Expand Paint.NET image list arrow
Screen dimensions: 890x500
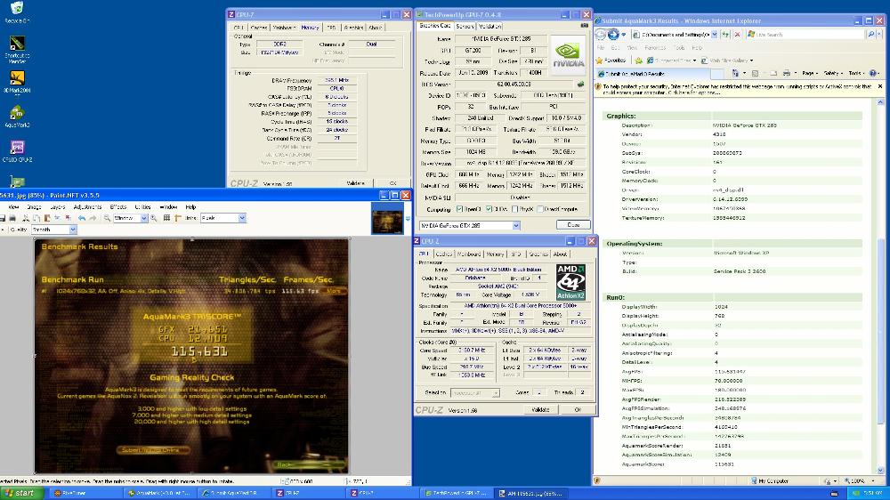point(409,219)
